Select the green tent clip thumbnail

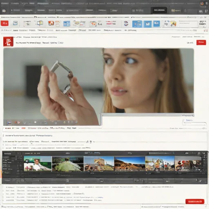pyautogui.click(x=68, y=164)
